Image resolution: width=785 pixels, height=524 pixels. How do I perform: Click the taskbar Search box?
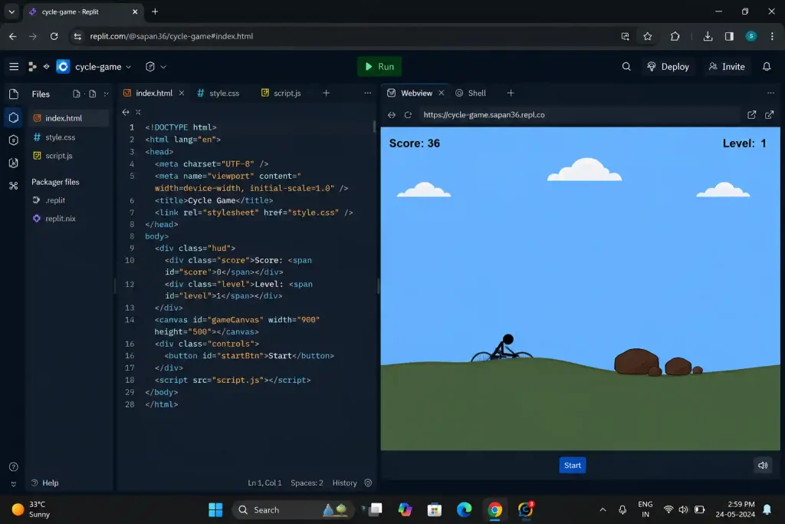click(294, 510)
